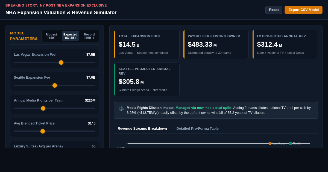Click the $220M media rights value
The width and height of the screenshot is (328, 172).
pyautogui.click(x=90, y=100)
